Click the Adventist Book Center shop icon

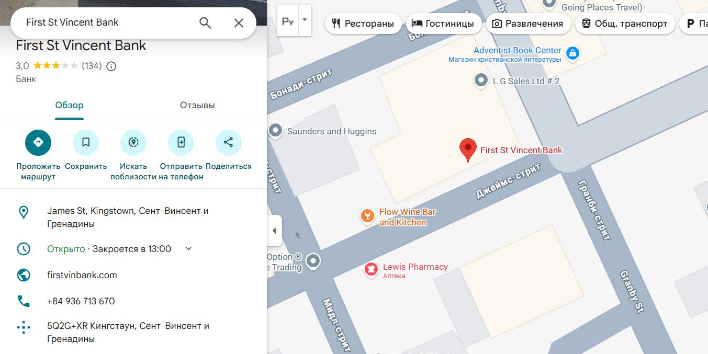pos(573,53)
